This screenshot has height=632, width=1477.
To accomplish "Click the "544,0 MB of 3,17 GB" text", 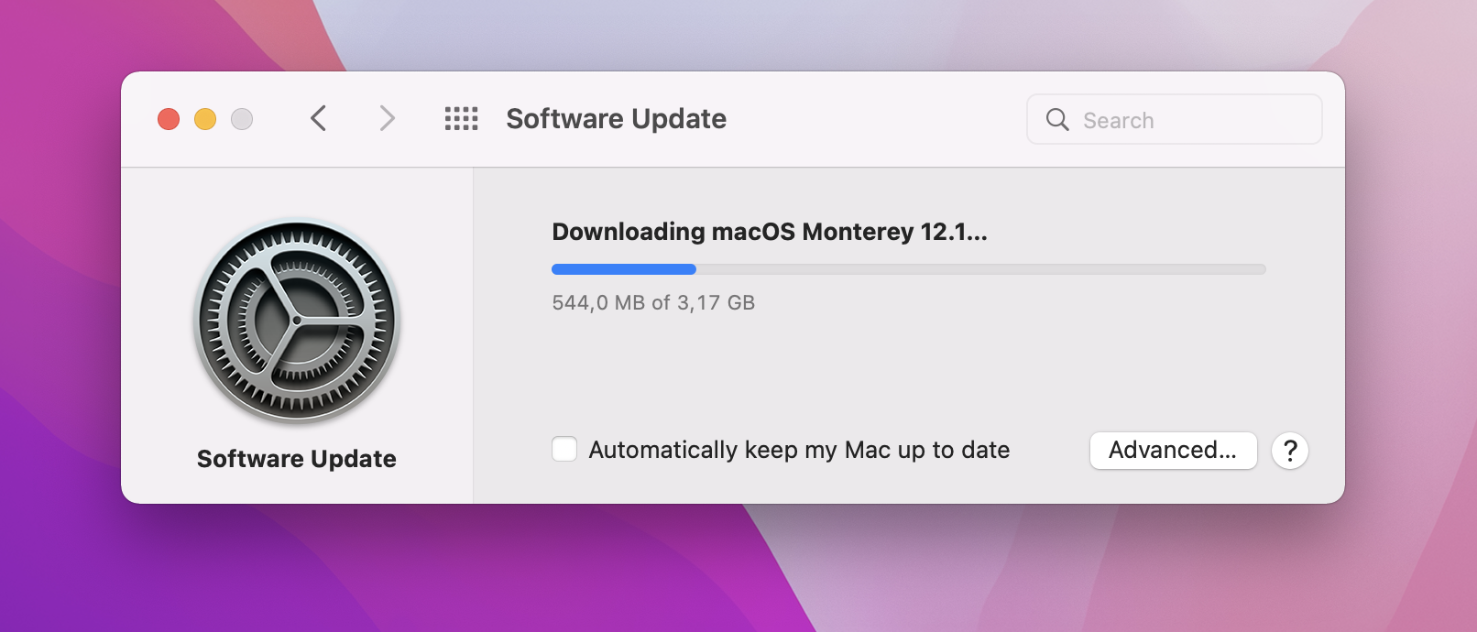I will point(653,303).
